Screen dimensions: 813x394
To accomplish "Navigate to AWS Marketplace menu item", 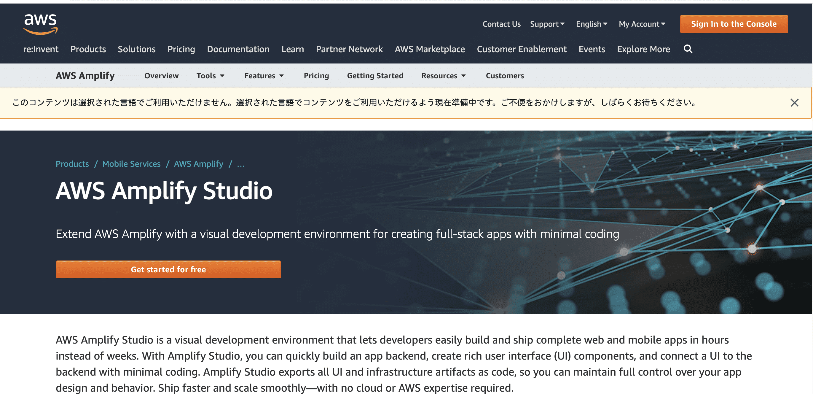I will point(429,49).
